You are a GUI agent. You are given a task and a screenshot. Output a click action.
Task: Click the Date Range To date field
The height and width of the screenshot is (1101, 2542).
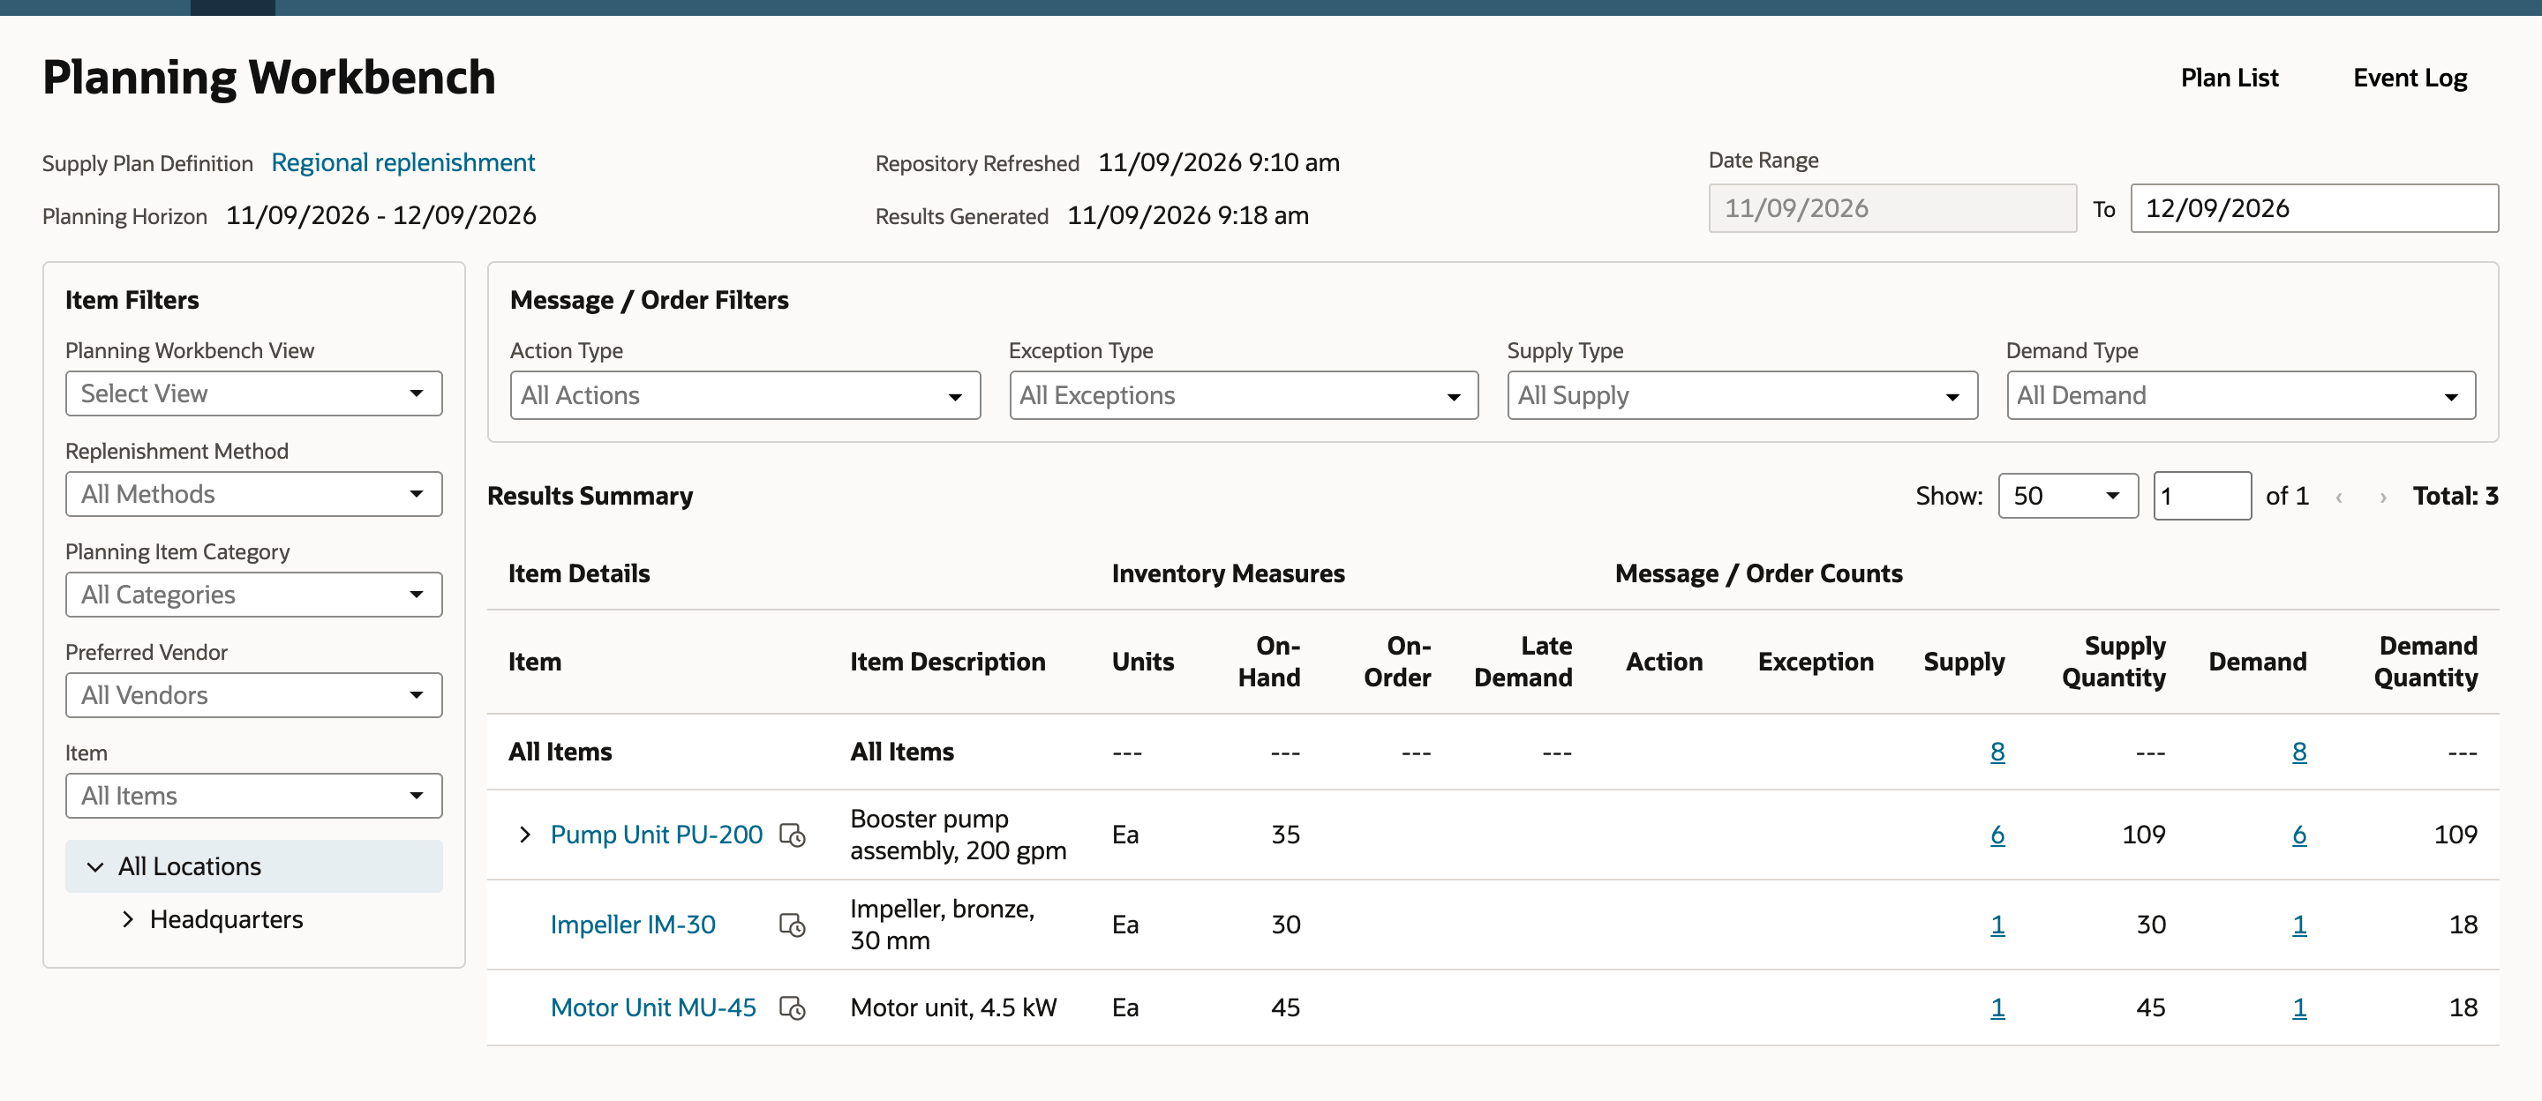(2314, 208)
